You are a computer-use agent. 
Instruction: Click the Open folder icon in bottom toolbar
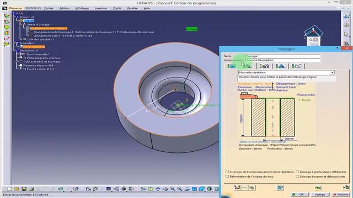pos(17,189)
